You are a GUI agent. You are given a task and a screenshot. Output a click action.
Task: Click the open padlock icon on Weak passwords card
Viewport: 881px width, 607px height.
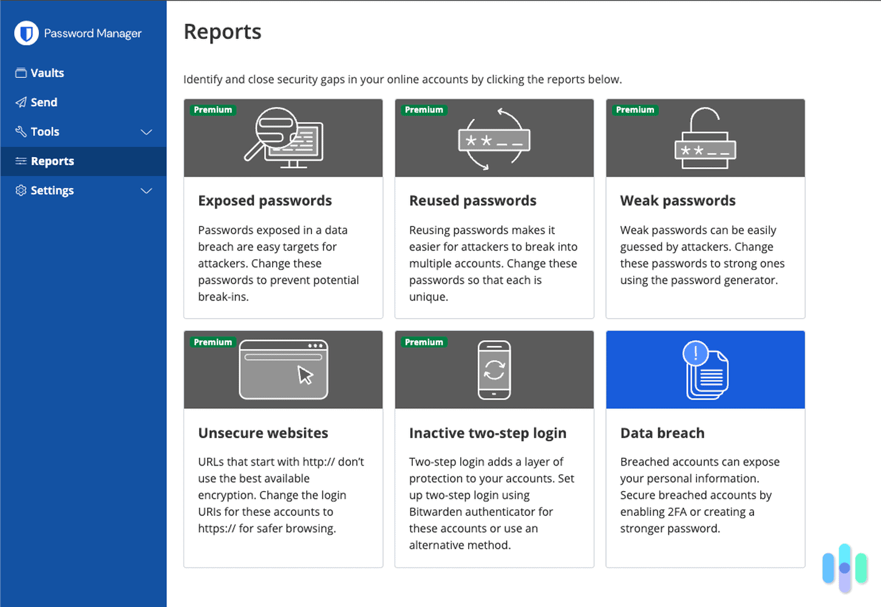[x=705, y=138]
